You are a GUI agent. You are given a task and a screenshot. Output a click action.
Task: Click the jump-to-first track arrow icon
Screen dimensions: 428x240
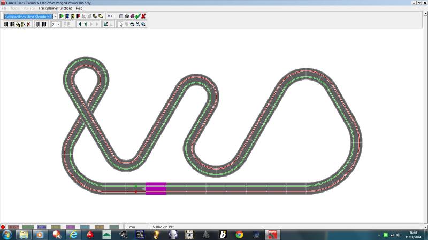pos(79,24)
